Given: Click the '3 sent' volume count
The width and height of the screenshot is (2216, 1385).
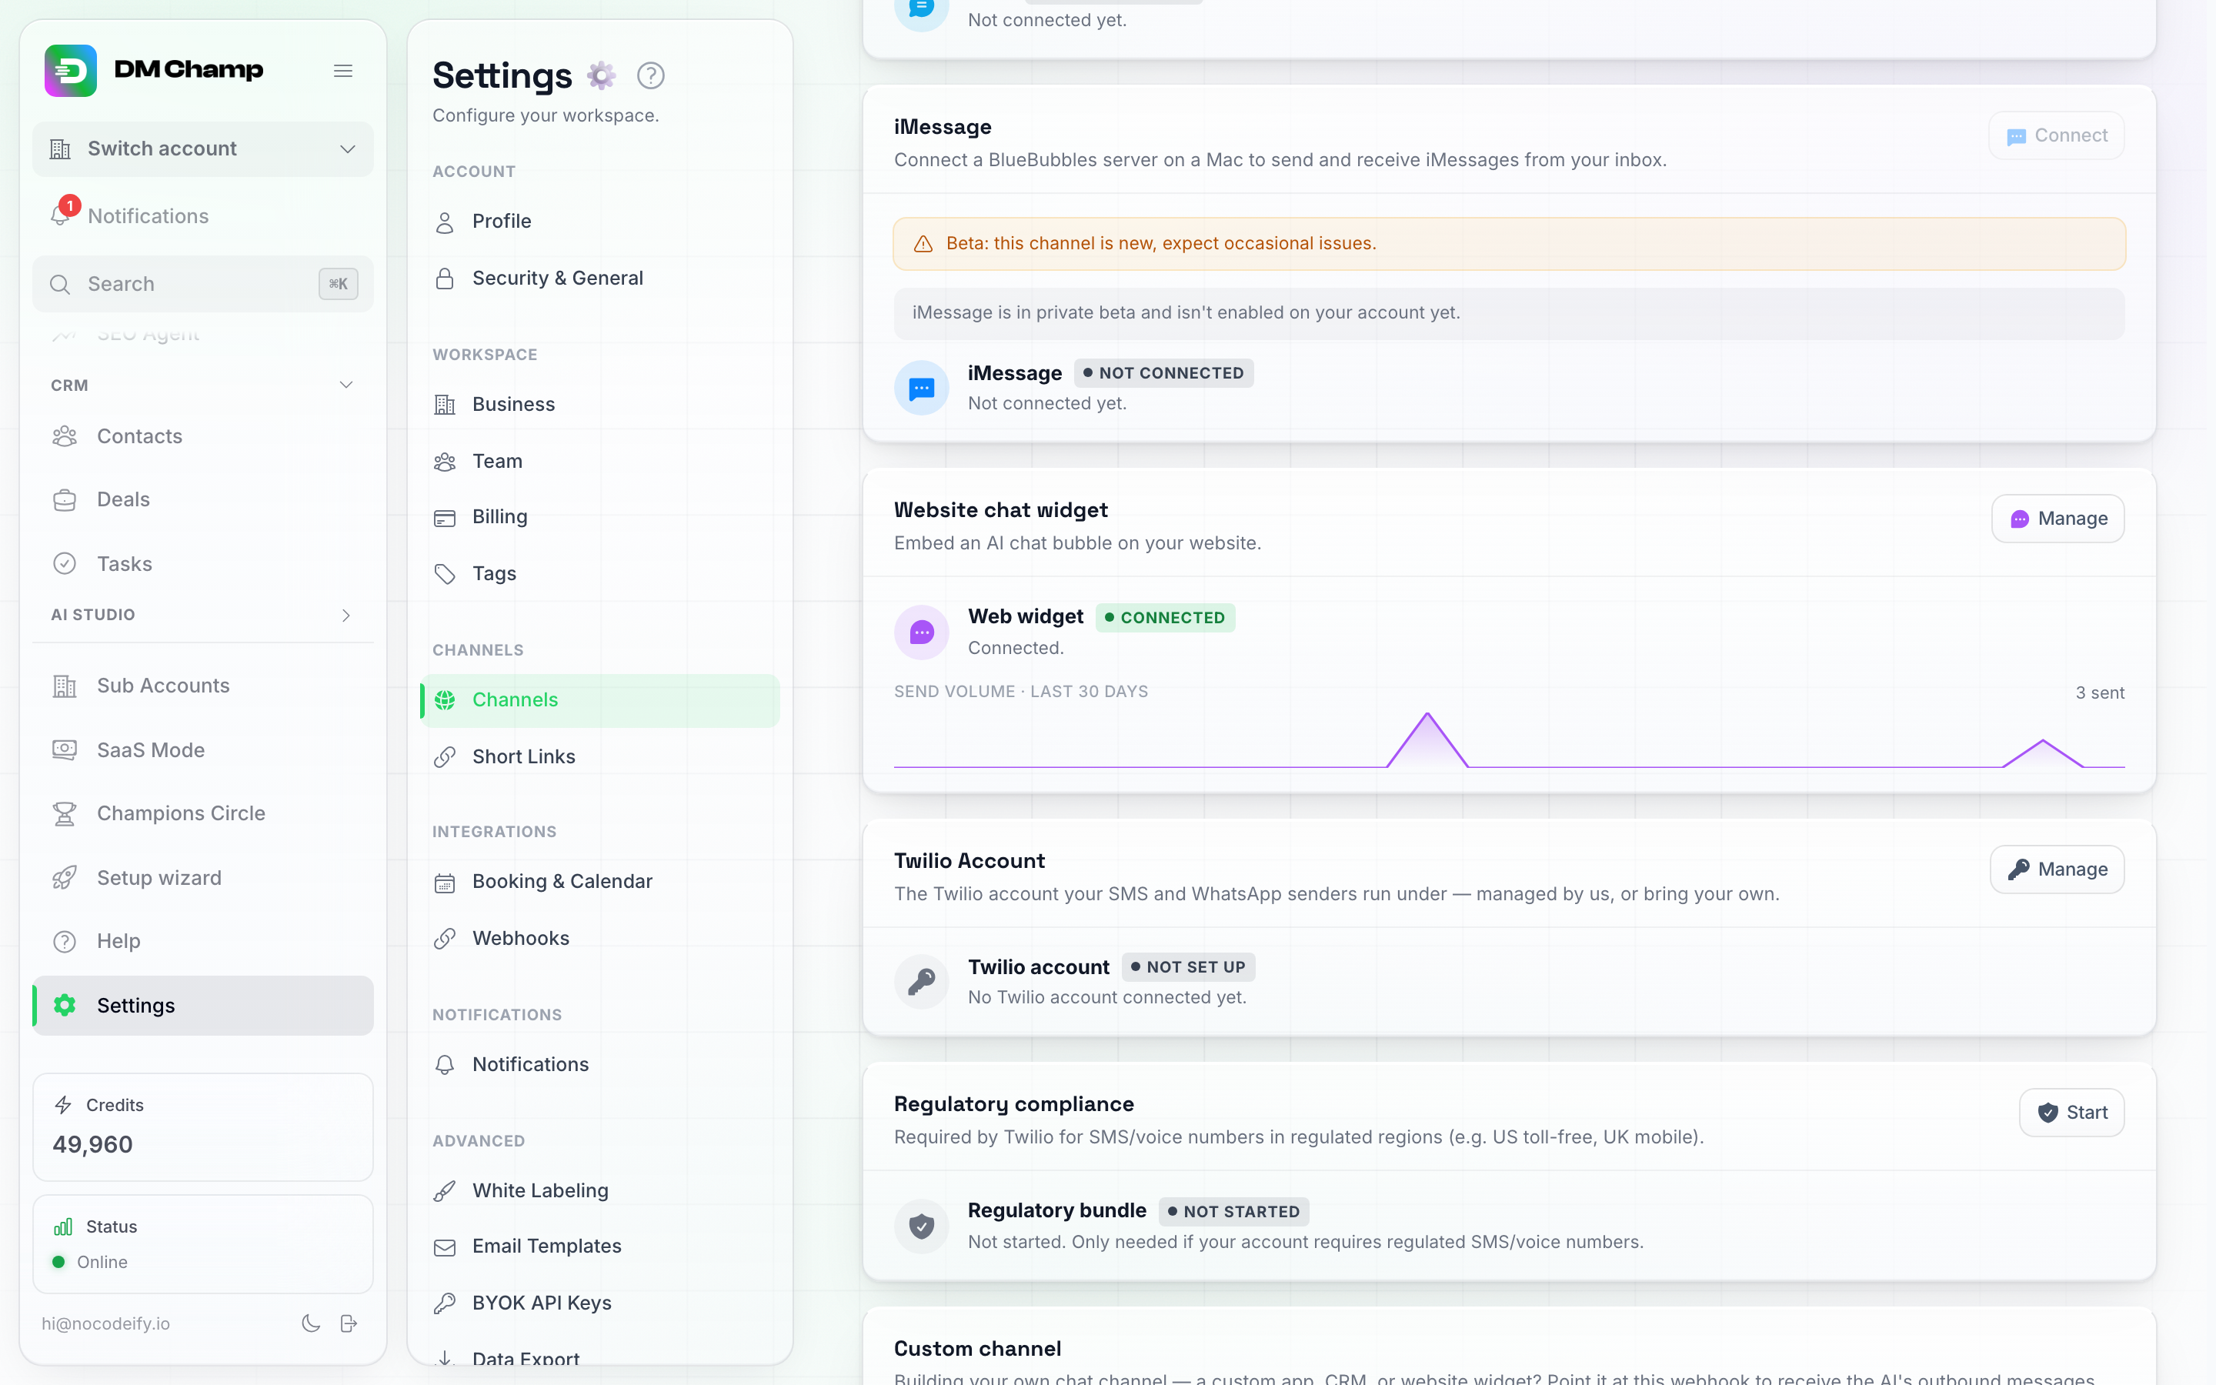Looking at the screenshot, I should pos(2100,692).
